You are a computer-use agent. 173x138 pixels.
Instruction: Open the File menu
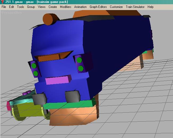coord(4,7)
